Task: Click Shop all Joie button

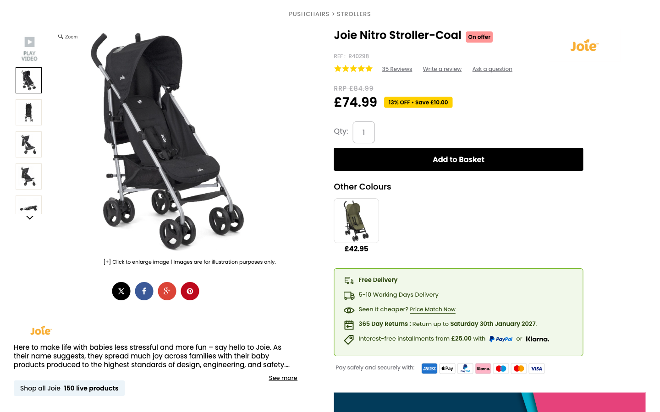Action: click(x=69, y=388)
